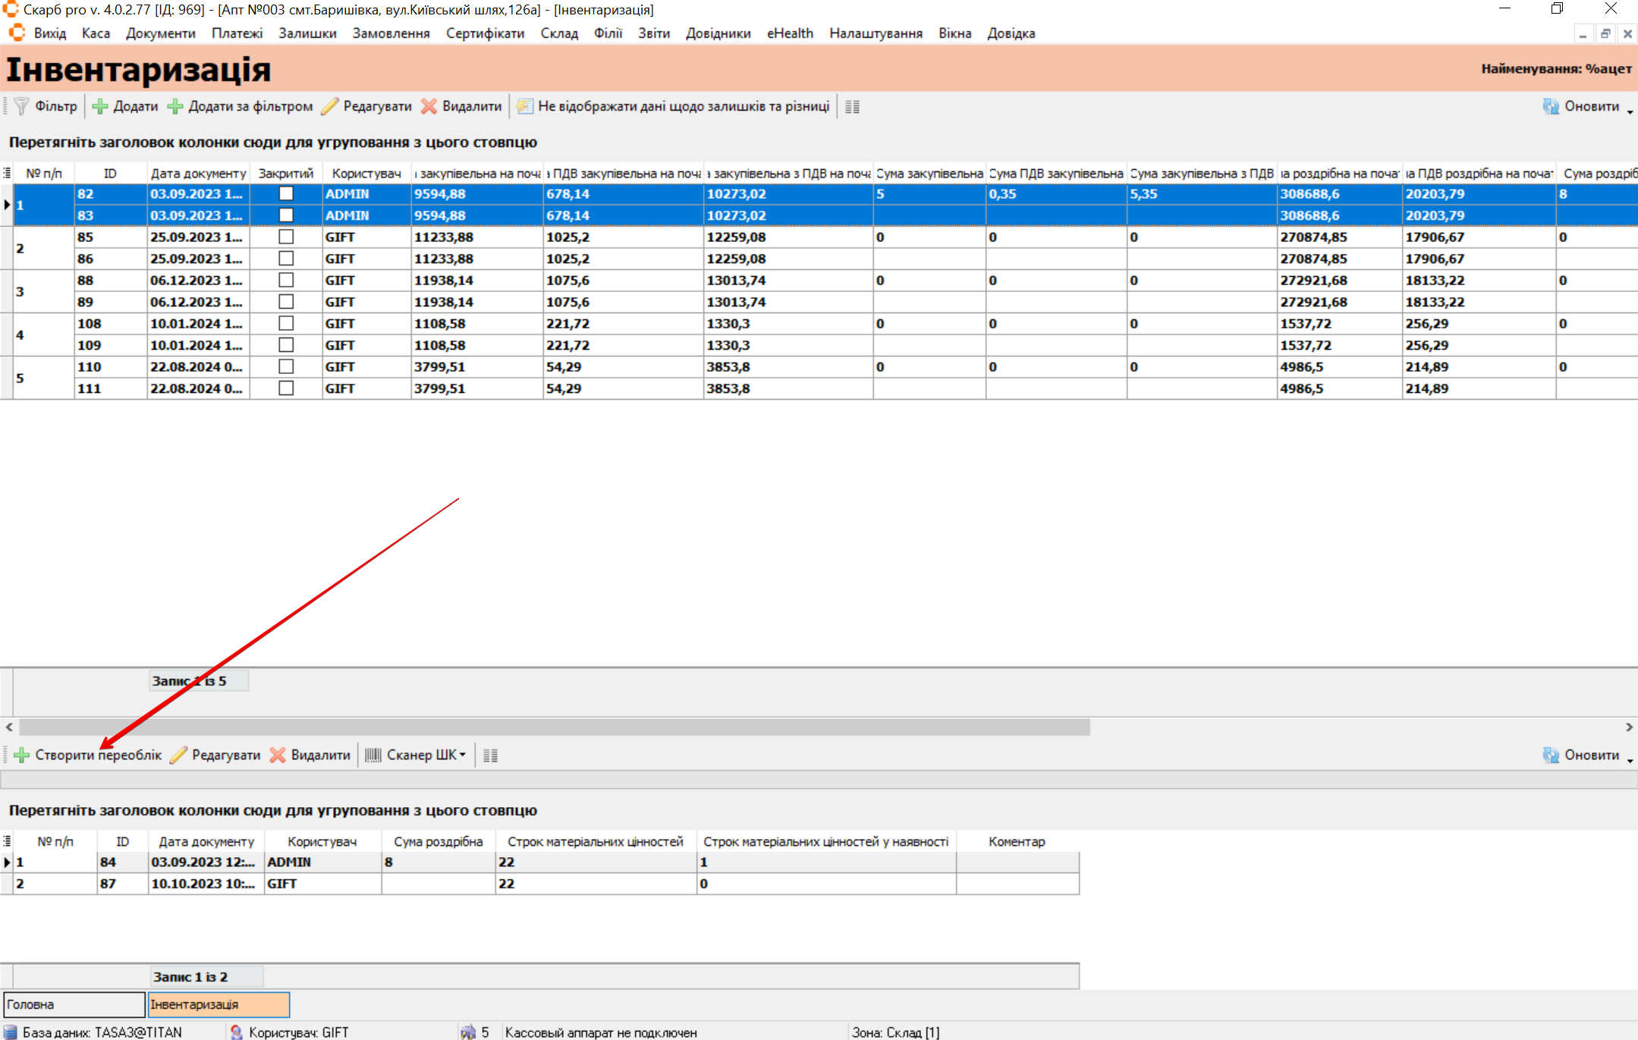Click the barcode Сканер ШК icon
This screenshot has height=1040, width=1638.
[x=373, y=755]
